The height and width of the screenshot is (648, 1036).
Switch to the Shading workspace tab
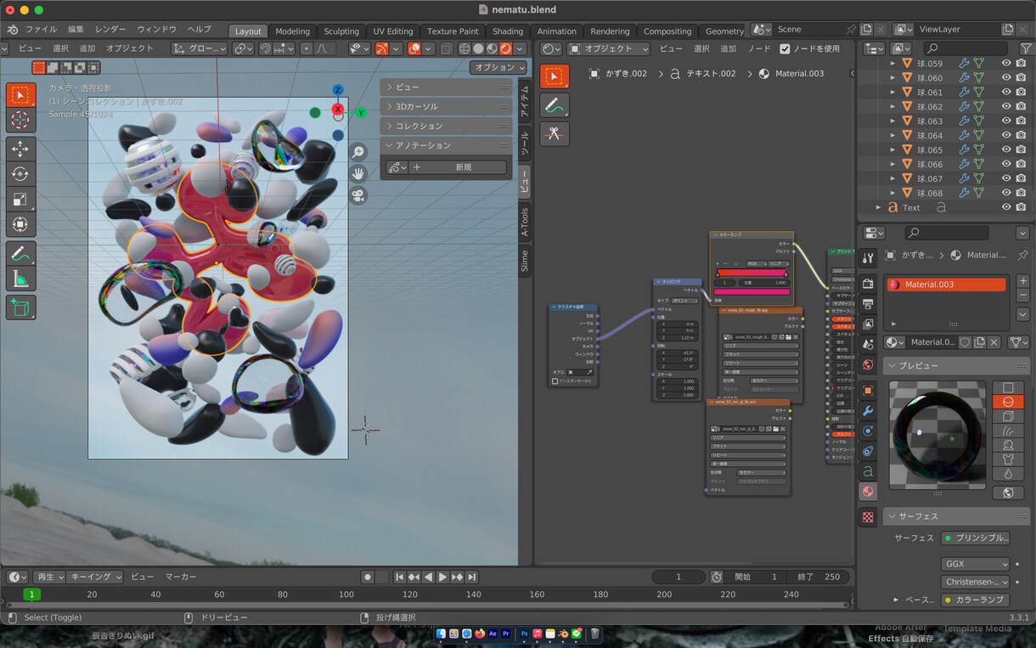pos(508,31)
